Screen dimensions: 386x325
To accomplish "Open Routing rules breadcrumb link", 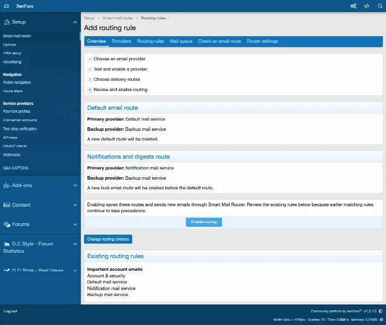I will (x=153, y=18).
